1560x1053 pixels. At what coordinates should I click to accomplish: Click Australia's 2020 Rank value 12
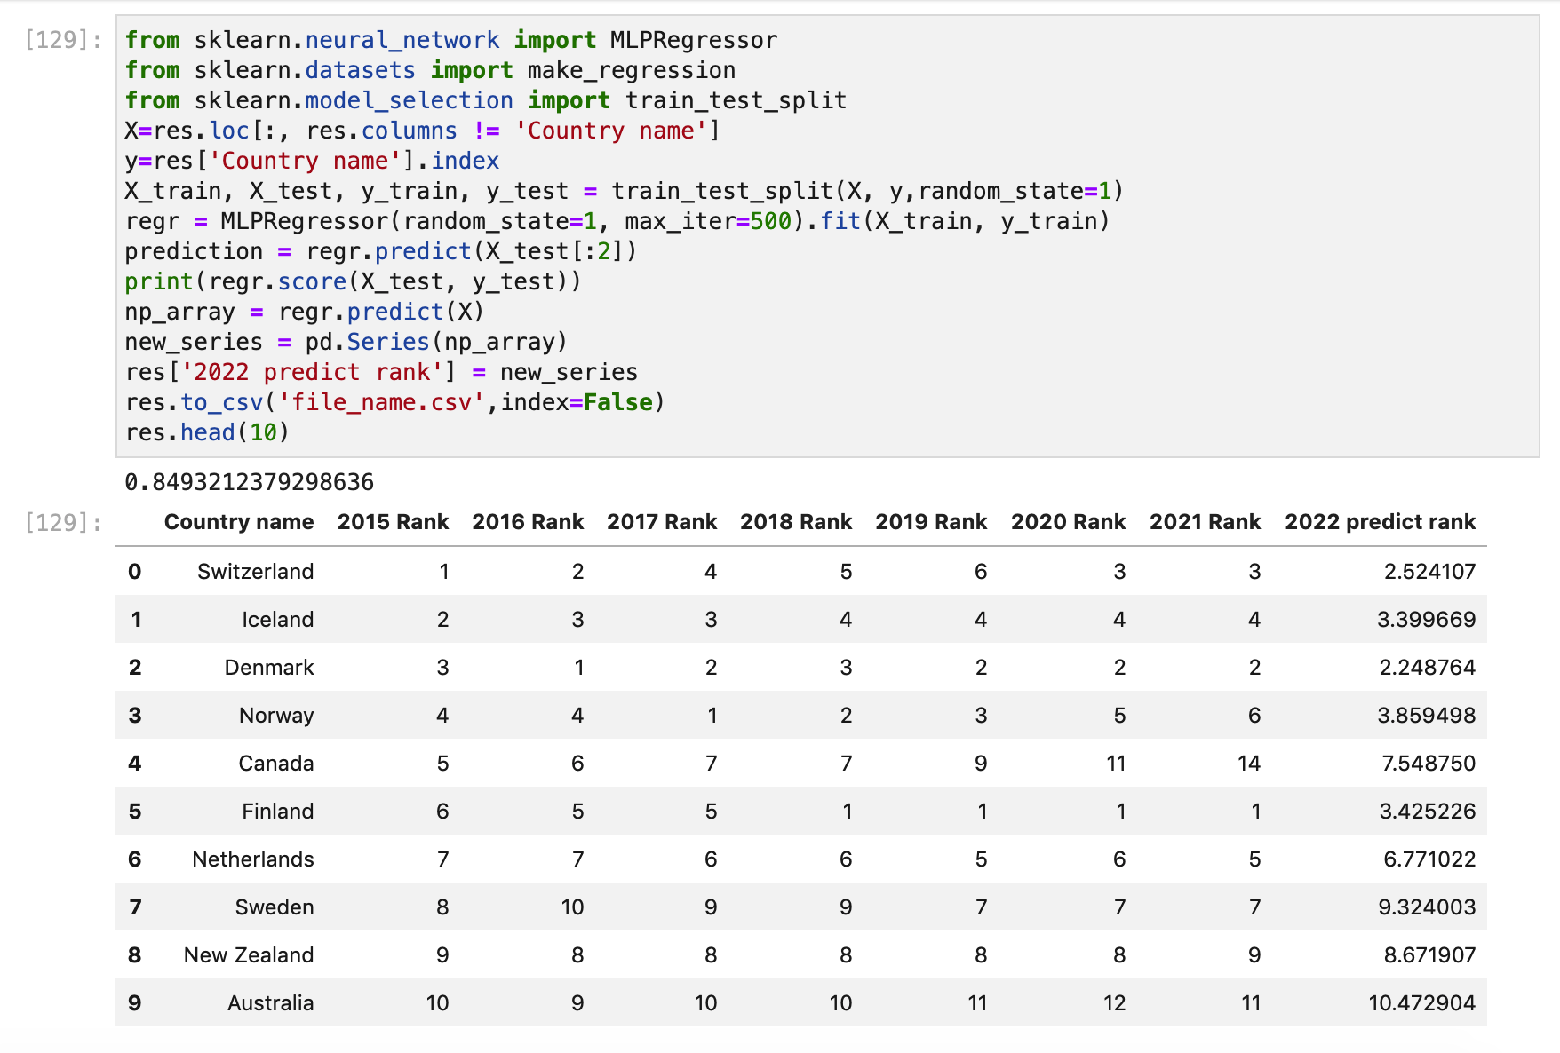pyautogui.click(x=1114, y=1003)
